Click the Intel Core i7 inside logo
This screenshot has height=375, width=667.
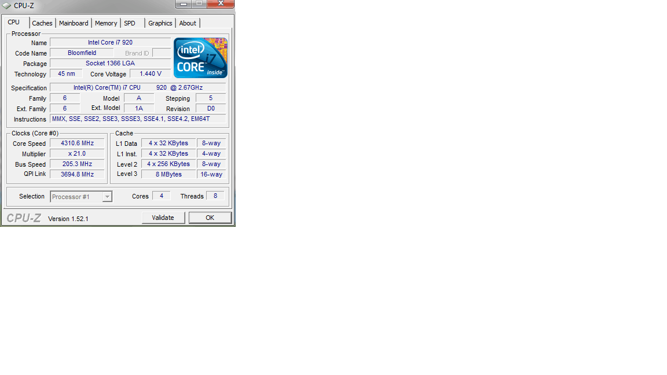pos(200,58)
